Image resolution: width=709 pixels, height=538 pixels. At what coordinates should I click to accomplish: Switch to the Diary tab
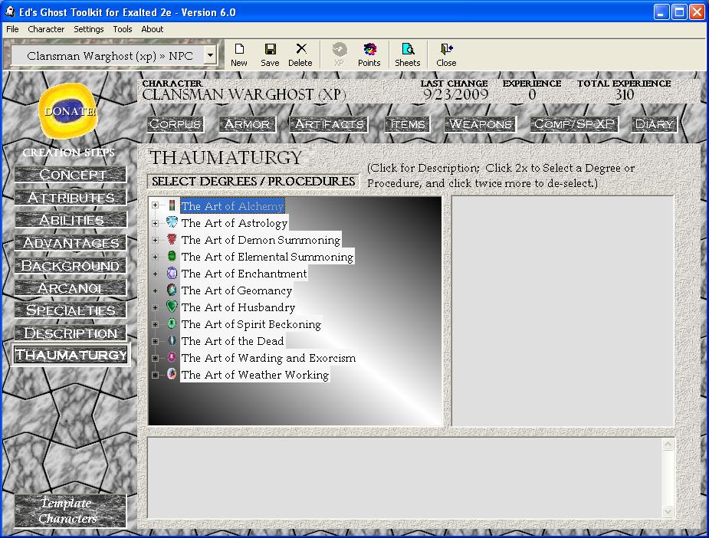click(655, 124)
